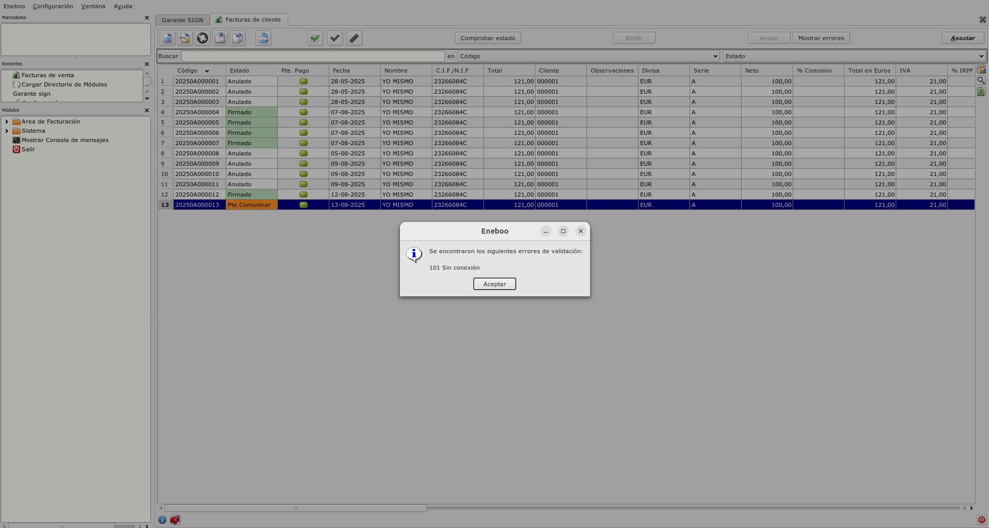Screen dimensions: 989x528
Task: Click the red bug icon in the status bar
Action: coord(175,520)
